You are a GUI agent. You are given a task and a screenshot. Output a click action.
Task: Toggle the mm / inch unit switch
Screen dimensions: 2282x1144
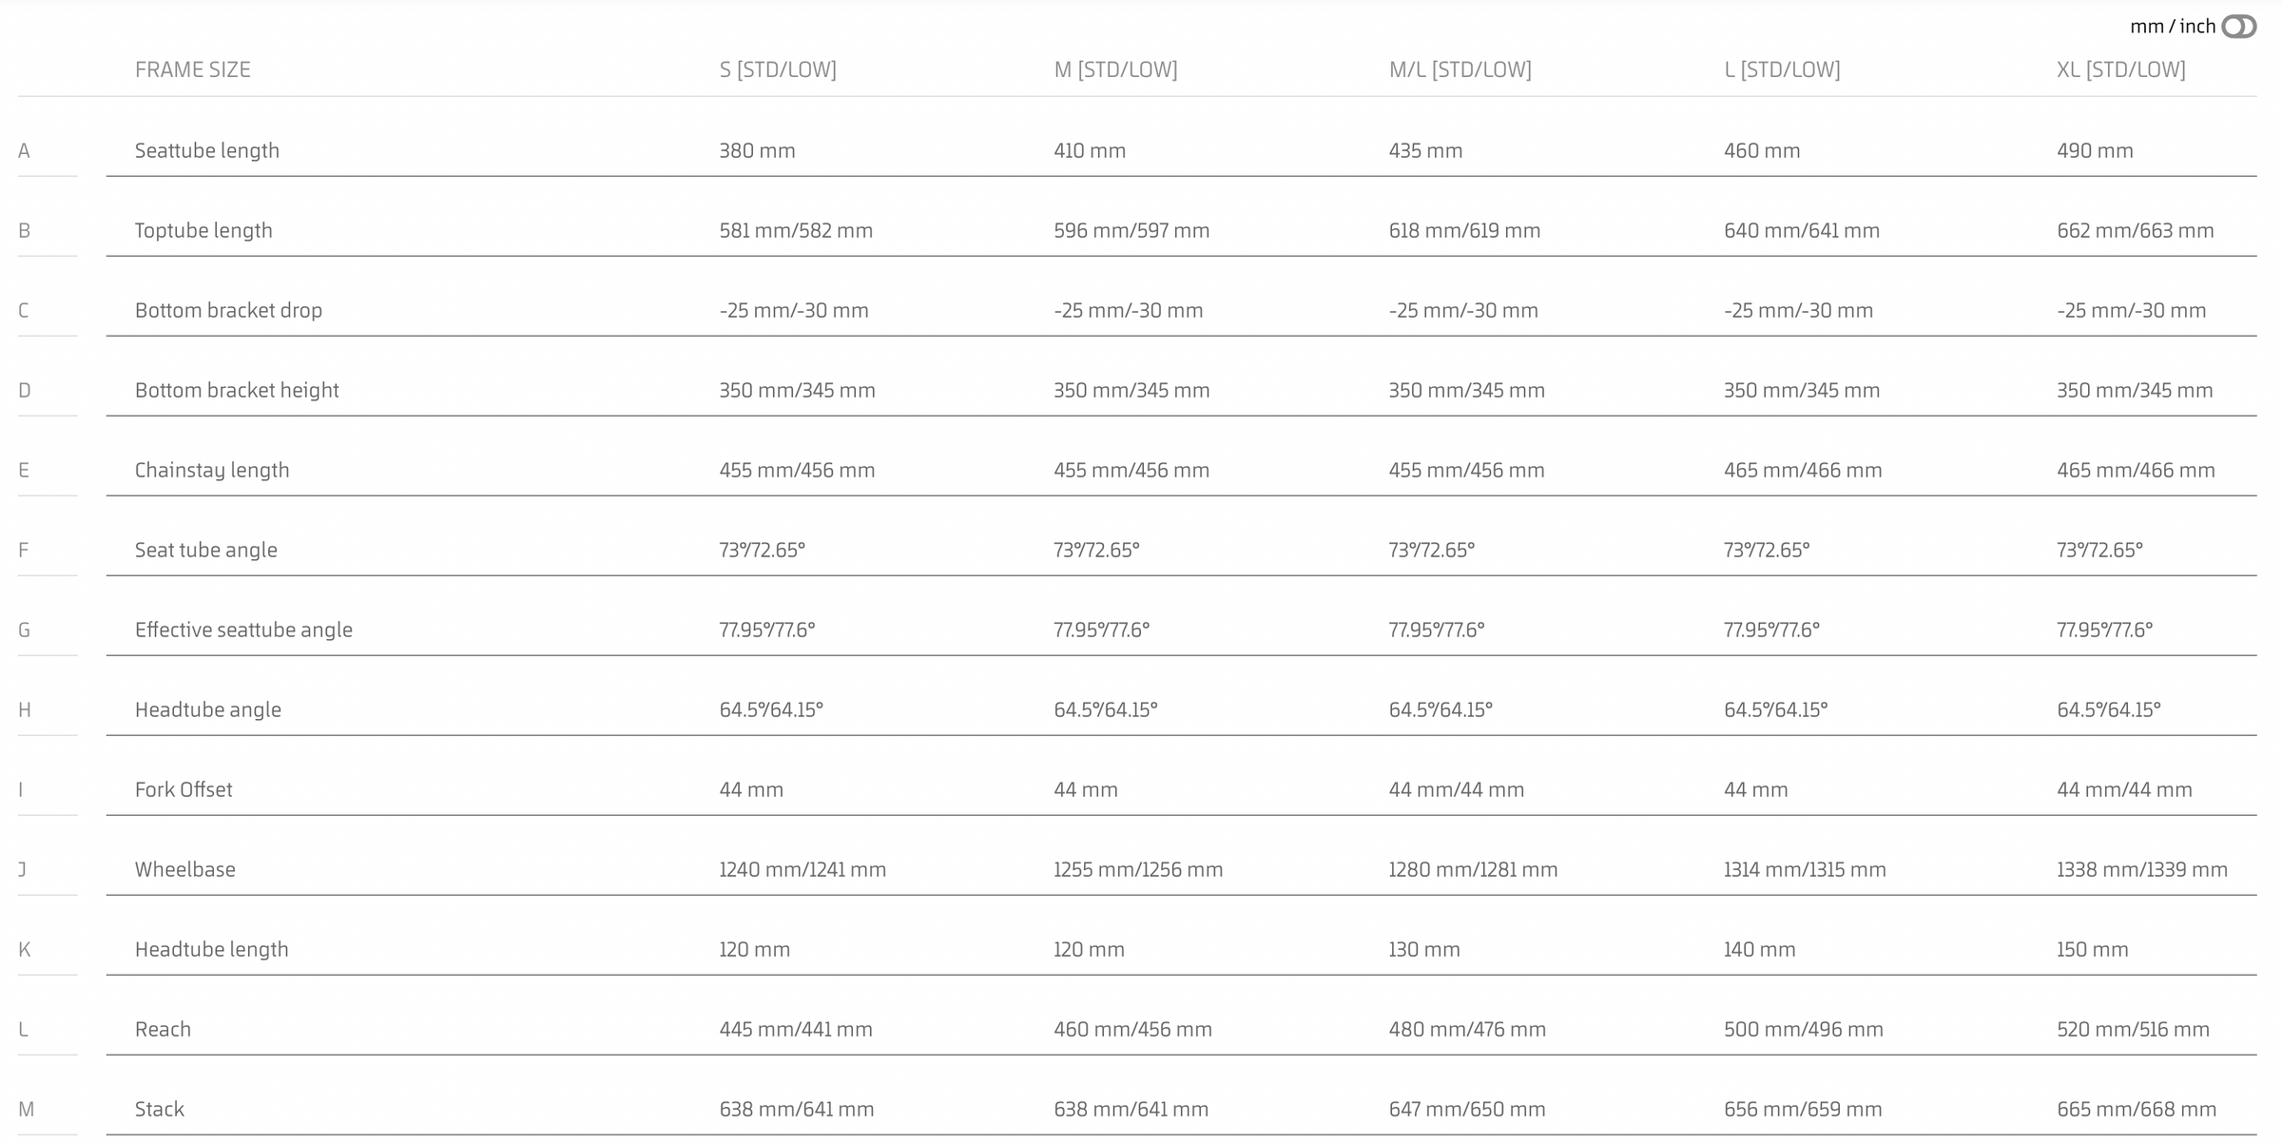pyautogui.click(x=2238, y=27)
